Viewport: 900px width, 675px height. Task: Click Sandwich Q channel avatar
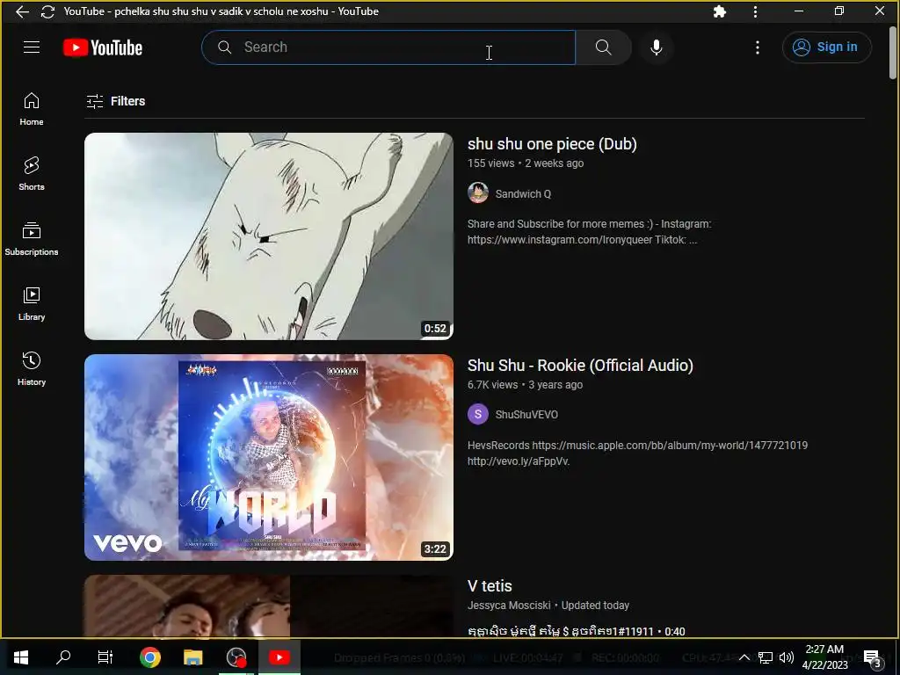pyautogui.click(x=477, y=193)
